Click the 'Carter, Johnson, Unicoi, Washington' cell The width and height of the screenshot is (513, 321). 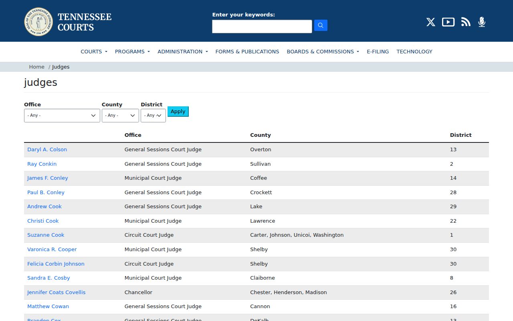click(x=297, y=235)
